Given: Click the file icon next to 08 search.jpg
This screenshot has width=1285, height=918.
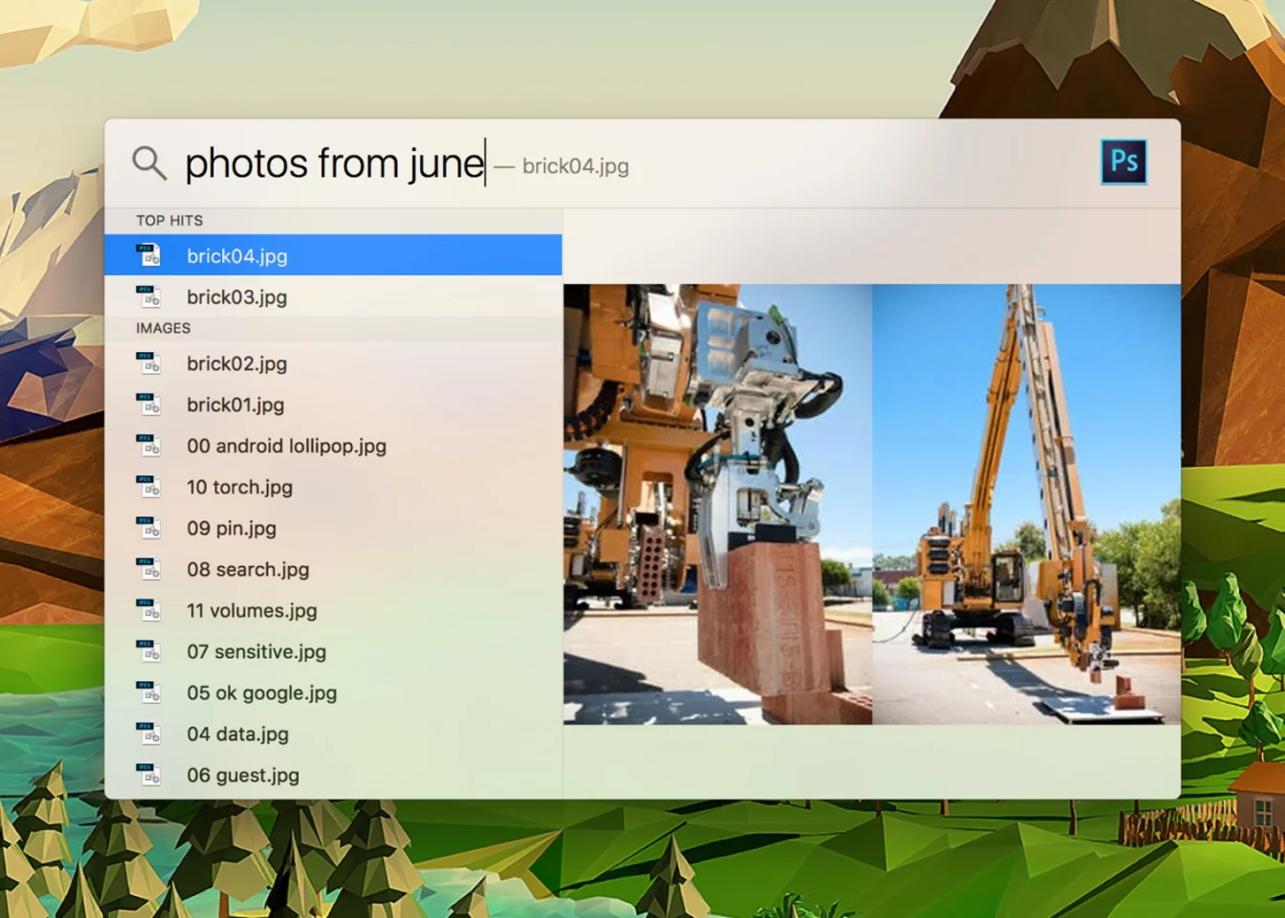Looking at the screenshot, I should click(149, 569).
